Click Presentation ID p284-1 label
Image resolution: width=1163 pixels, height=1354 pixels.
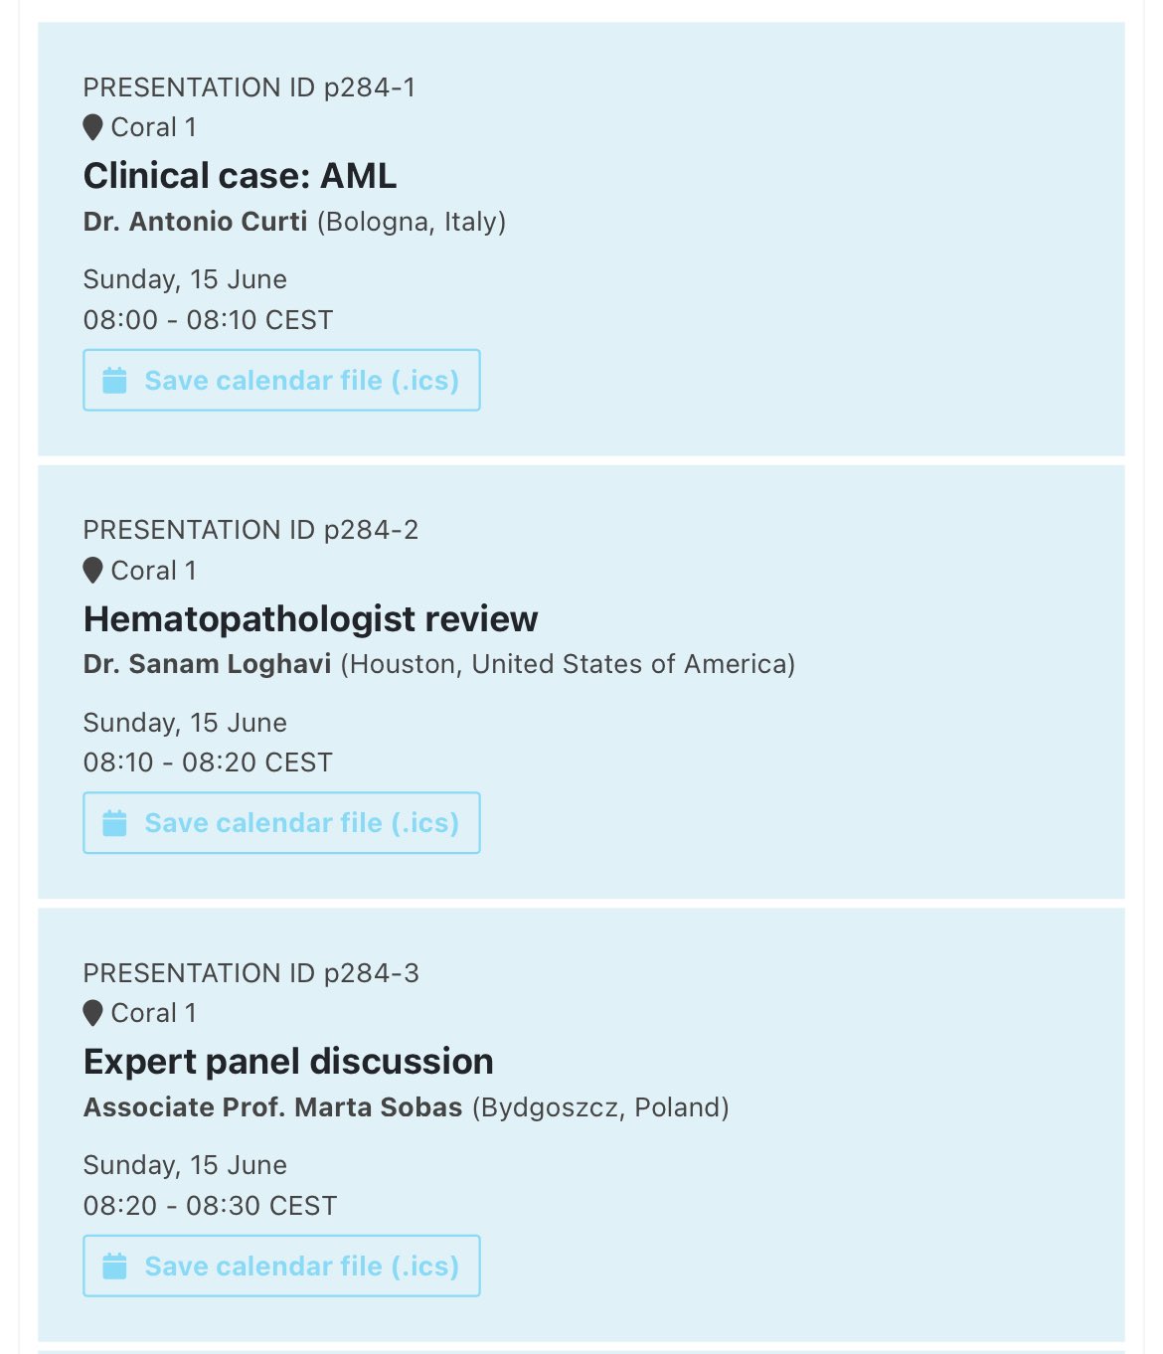[249, 87]
